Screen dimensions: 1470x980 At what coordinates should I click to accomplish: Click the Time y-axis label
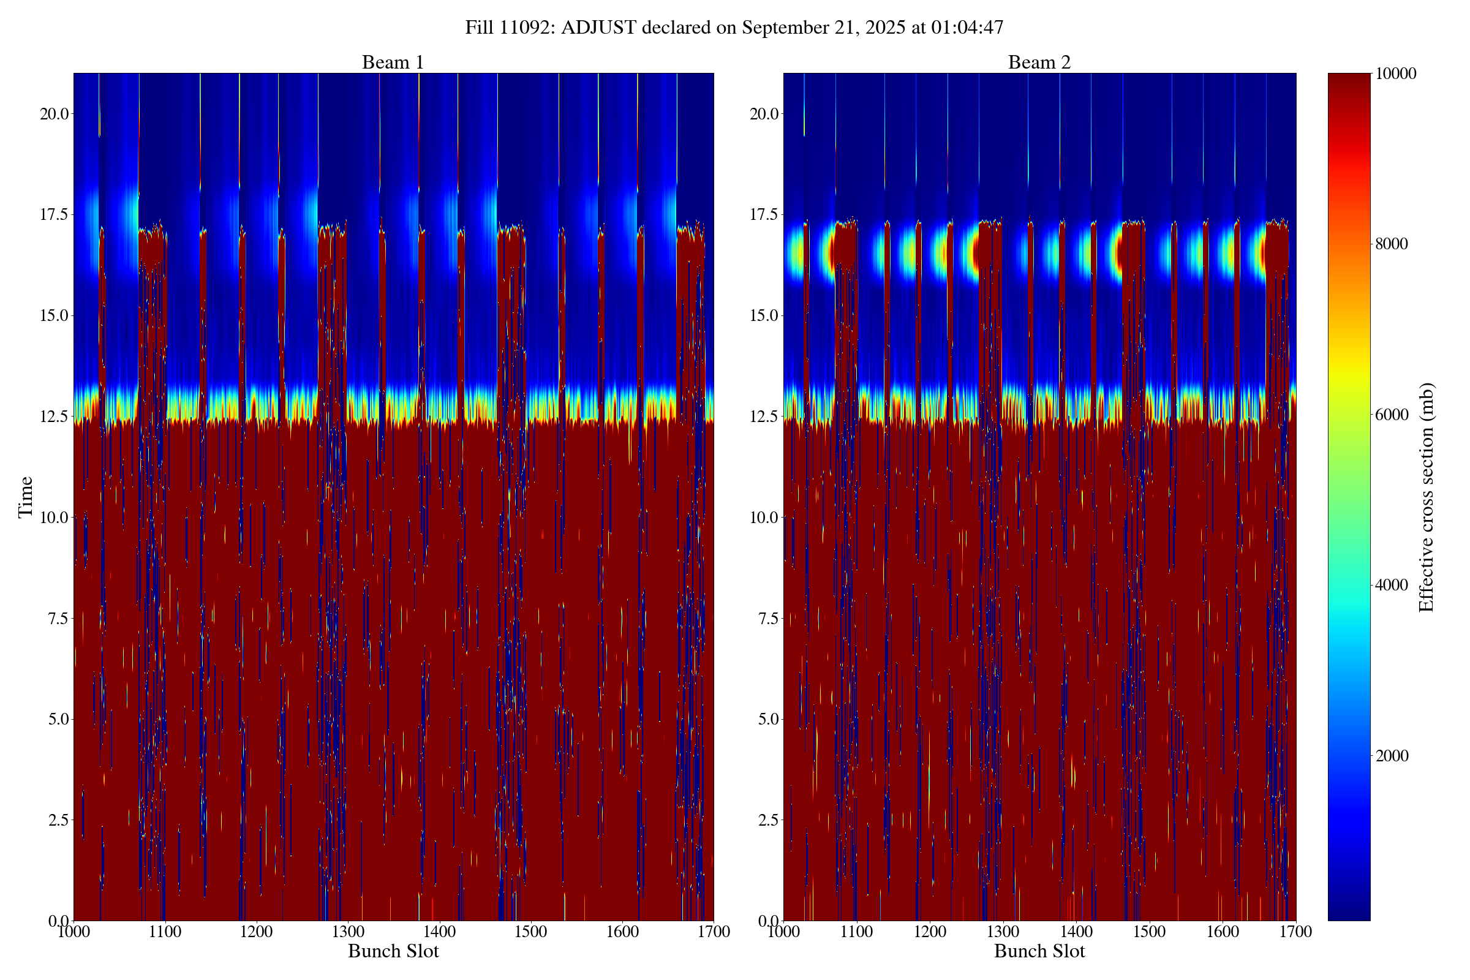(26, 497)
